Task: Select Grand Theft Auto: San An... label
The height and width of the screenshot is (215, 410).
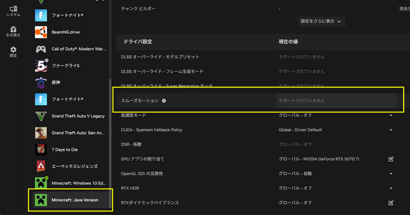Action: (x=78, y=133)
